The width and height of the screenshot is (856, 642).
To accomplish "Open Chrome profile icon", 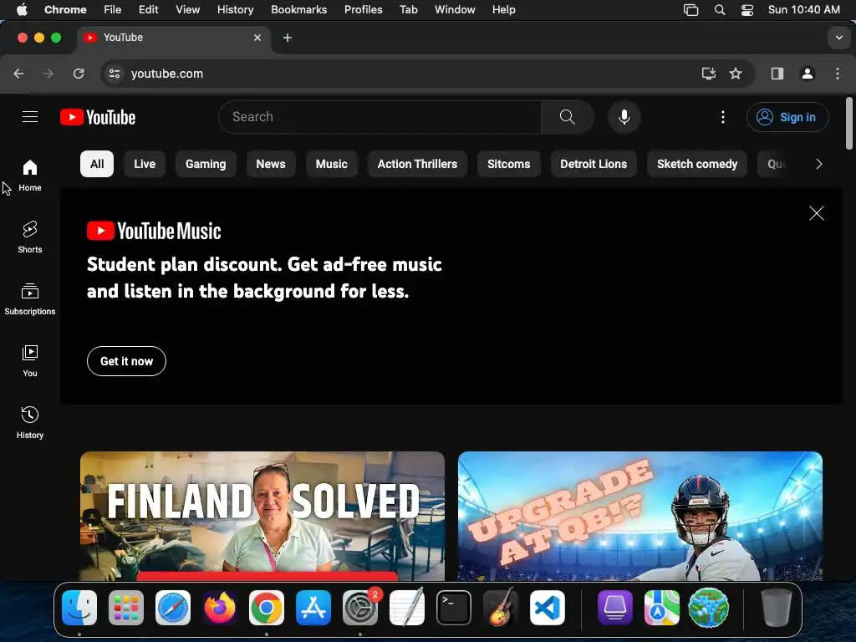I will pyautogui.click(x=808, y=74).
